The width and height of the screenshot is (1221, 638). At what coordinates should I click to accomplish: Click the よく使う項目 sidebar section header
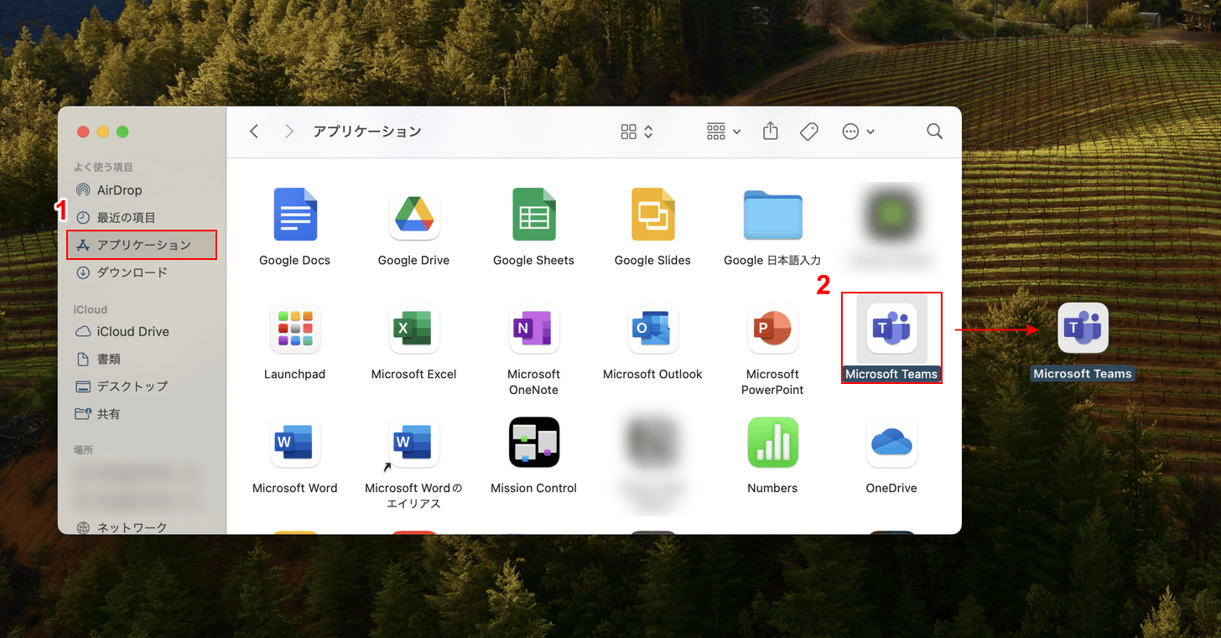(x=103, y=167)
